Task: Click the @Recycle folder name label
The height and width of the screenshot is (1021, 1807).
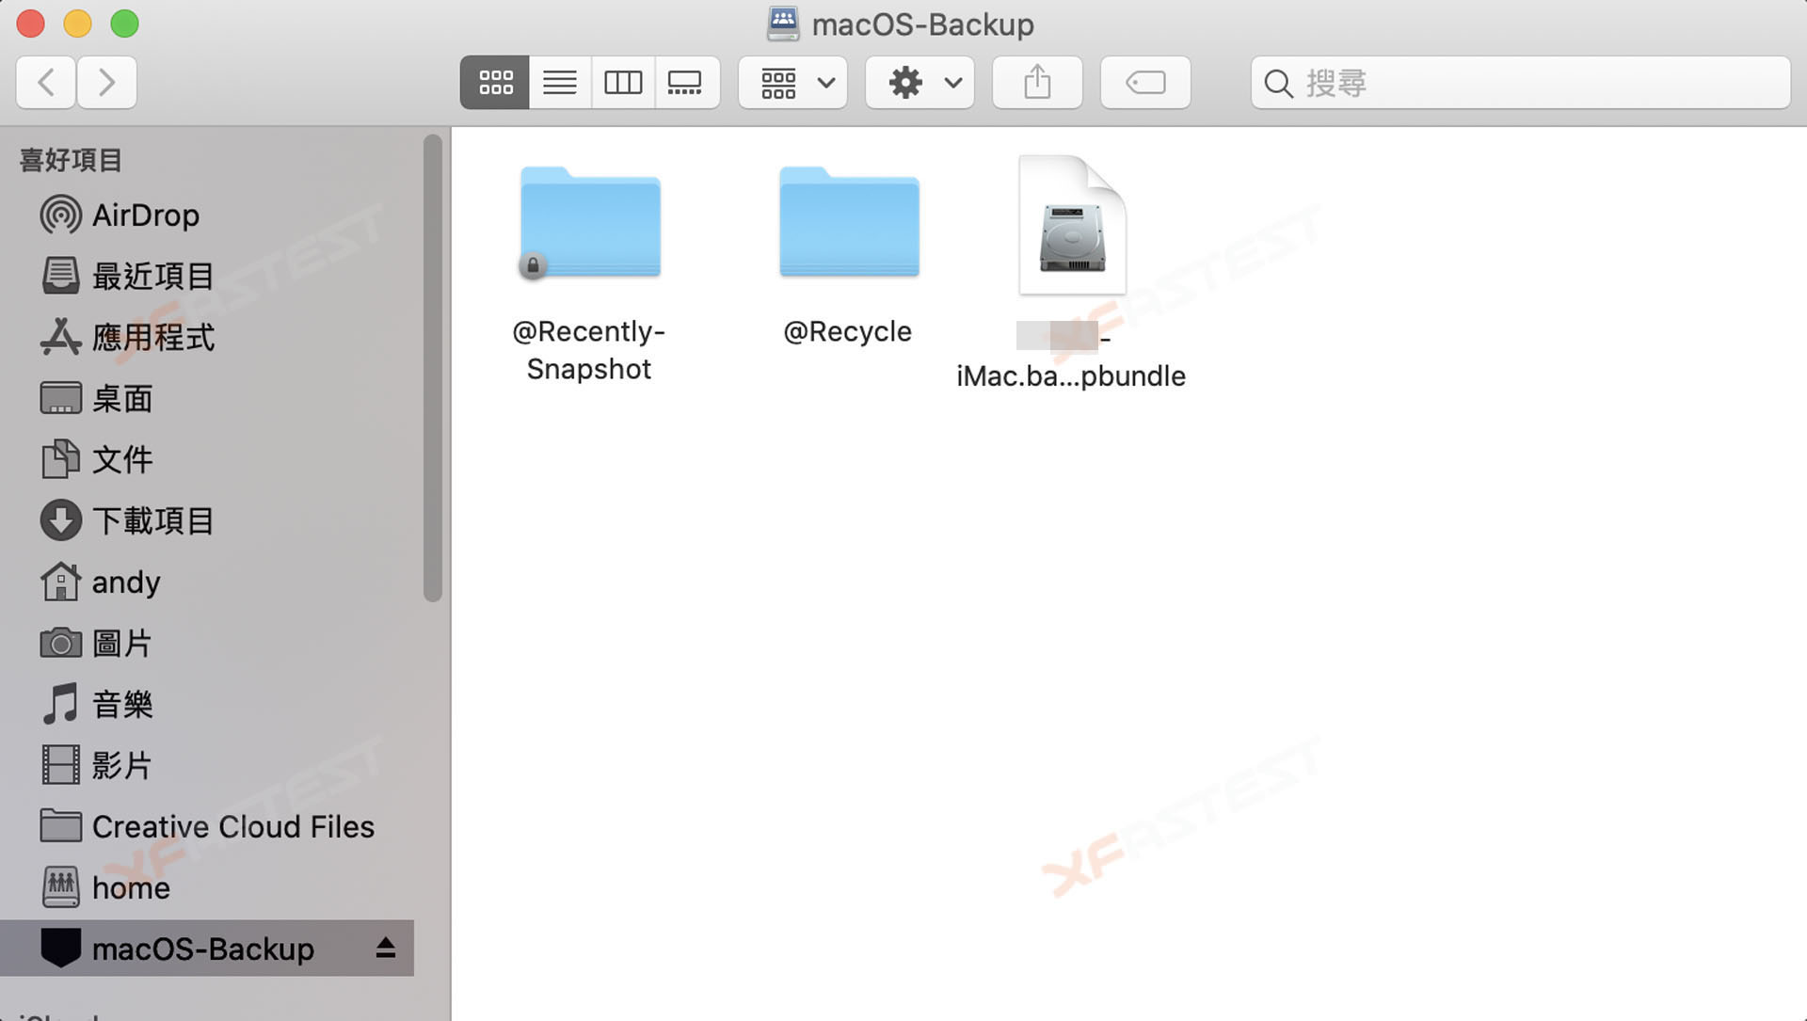Action: (x=848, y=332)
